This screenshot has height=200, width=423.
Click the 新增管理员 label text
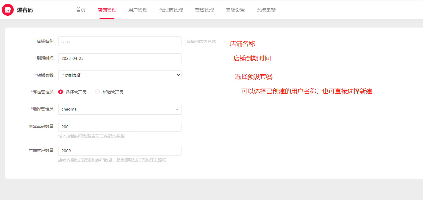(113, 92)
